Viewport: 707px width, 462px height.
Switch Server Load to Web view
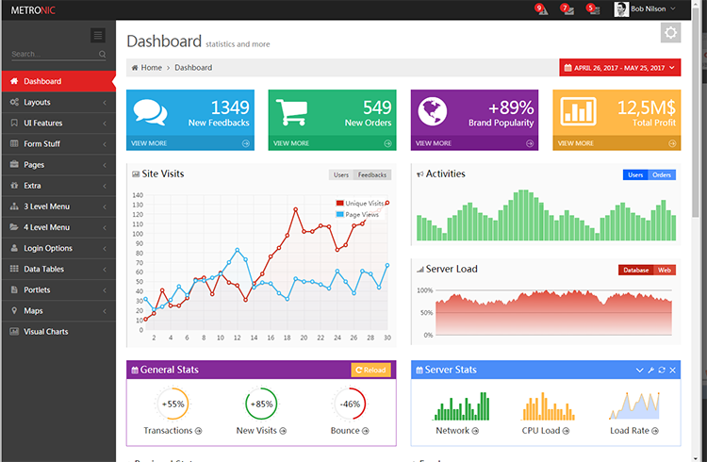coord(665,270)
